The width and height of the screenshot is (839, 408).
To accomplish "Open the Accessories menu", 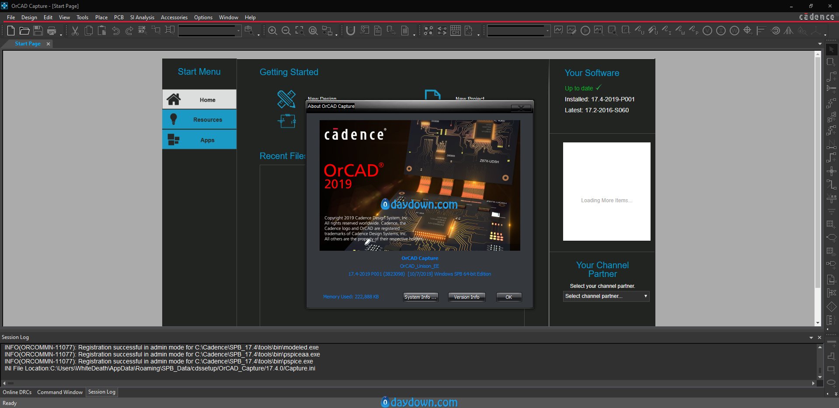I will [x=174, y=17].
